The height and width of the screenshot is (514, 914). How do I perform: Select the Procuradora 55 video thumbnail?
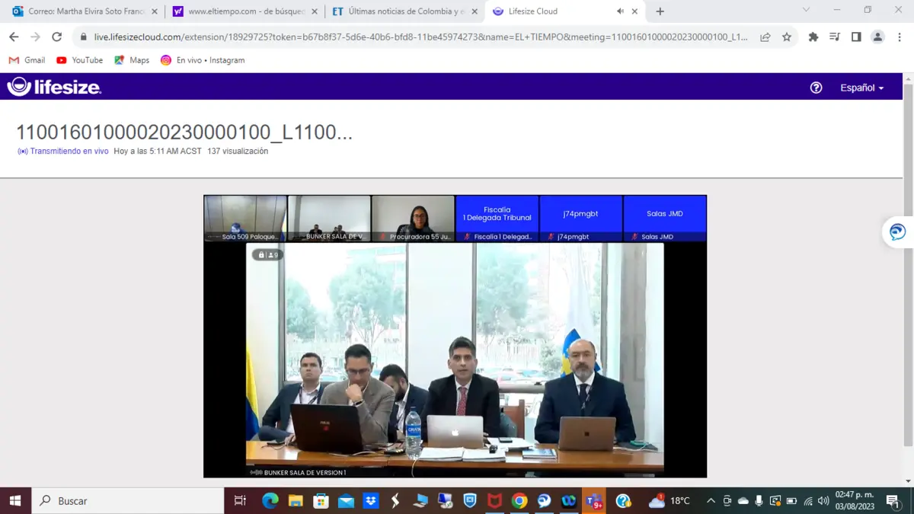click(x=413, y=219)
